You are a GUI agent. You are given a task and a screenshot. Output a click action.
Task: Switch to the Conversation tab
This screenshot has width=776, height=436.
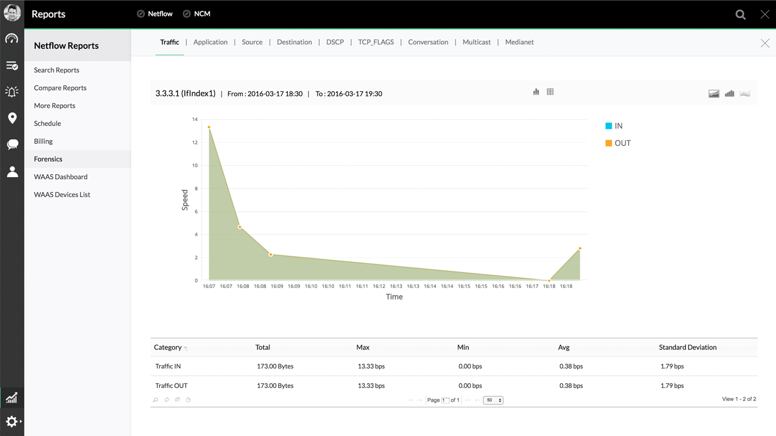(428, 42)
